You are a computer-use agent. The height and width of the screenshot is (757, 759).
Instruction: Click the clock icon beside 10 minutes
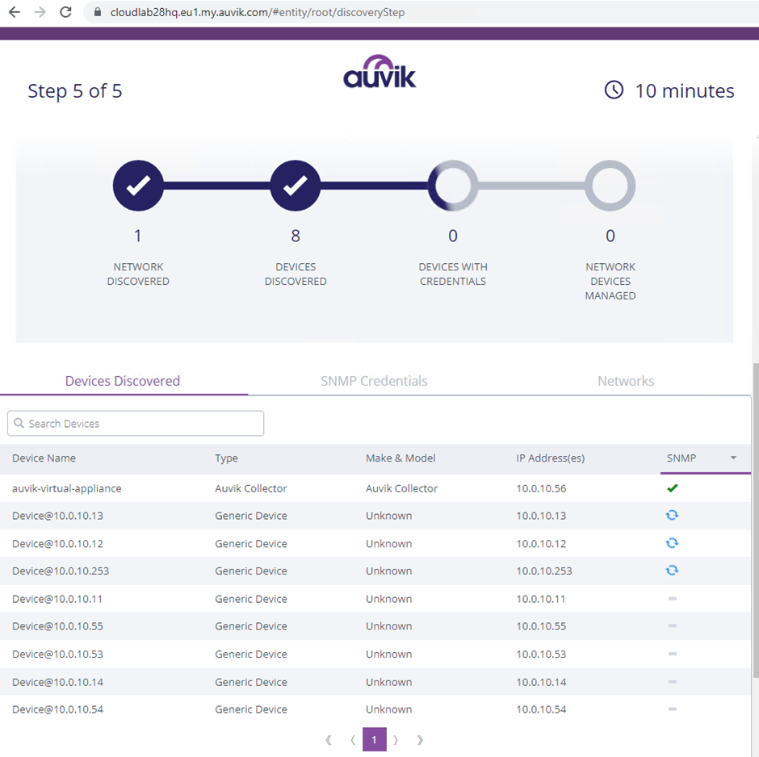coord(614,90)
